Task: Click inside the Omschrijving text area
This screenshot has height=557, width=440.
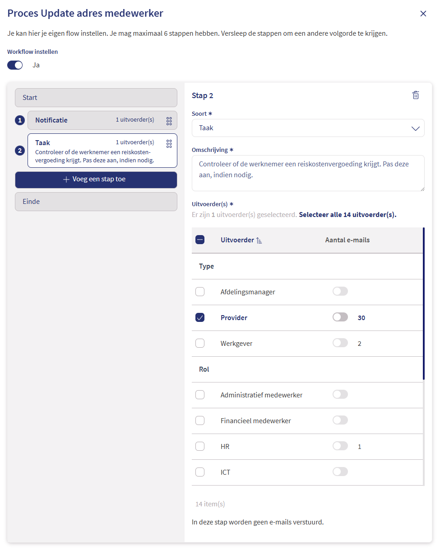Action: (x=308, y=173)
